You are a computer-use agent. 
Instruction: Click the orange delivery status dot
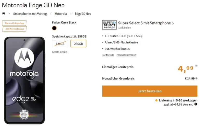[x=156, y=100]
